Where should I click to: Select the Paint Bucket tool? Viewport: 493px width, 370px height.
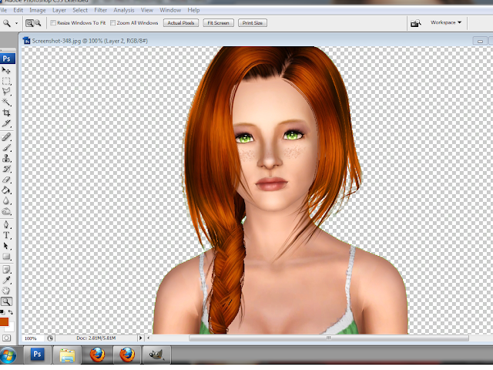point(6,190)
